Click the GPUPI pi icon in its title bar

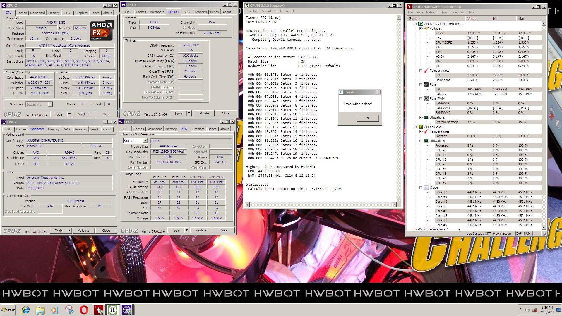(247, 5)
